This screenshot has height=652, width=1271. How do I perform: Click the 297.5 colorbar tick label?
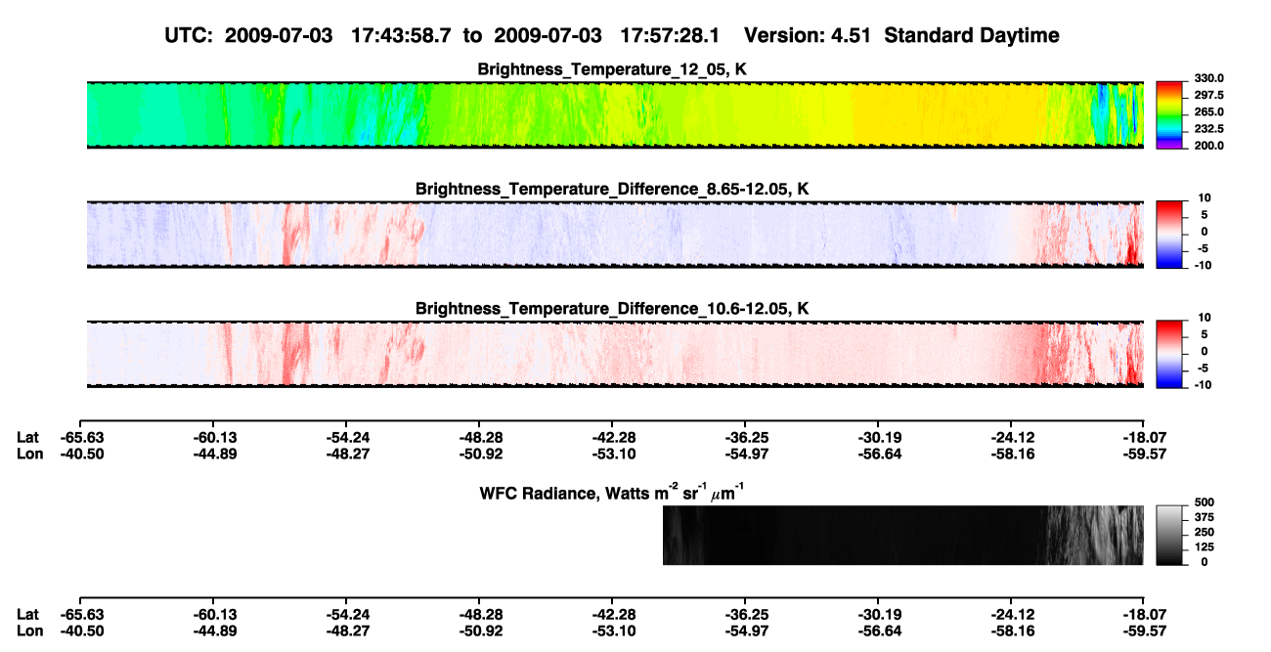coord(1210,95)
